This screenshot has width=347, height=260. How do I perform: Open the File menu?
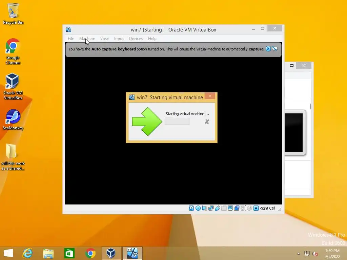pyautogui.click(x=71, y=39)
